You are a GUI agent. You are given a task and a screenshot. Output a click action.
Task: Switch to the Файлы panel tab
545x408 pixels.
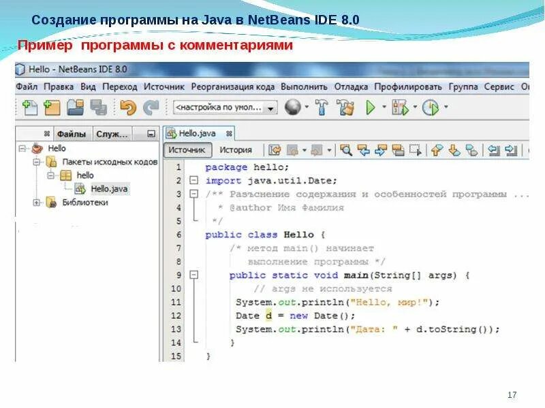pos(72,134)
